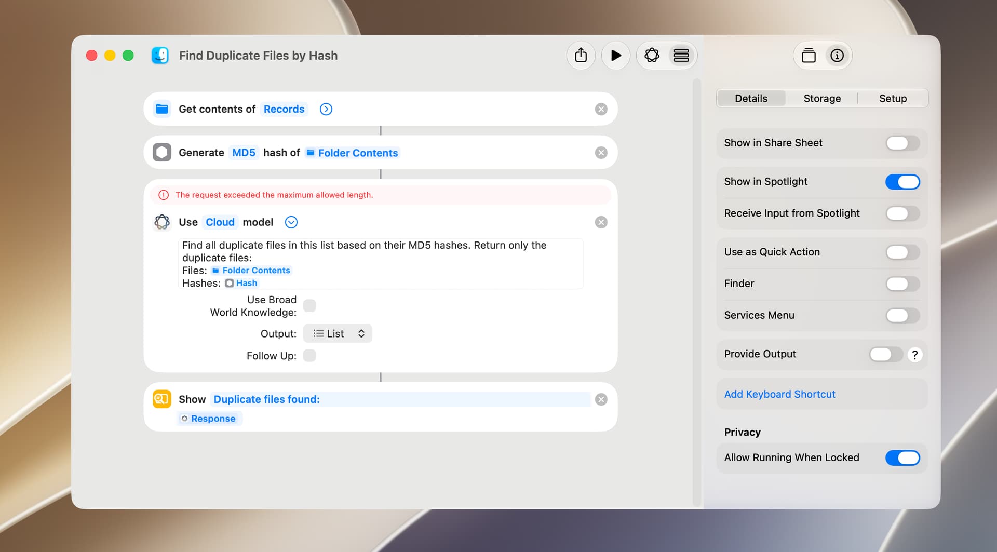
Task: Click the Generate hash action icon
Action: pos(162,152)
